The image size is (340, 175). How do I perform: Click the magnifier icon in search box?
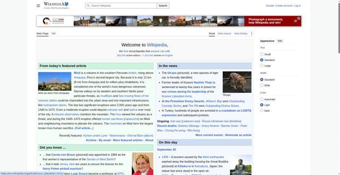coord(88,6)
